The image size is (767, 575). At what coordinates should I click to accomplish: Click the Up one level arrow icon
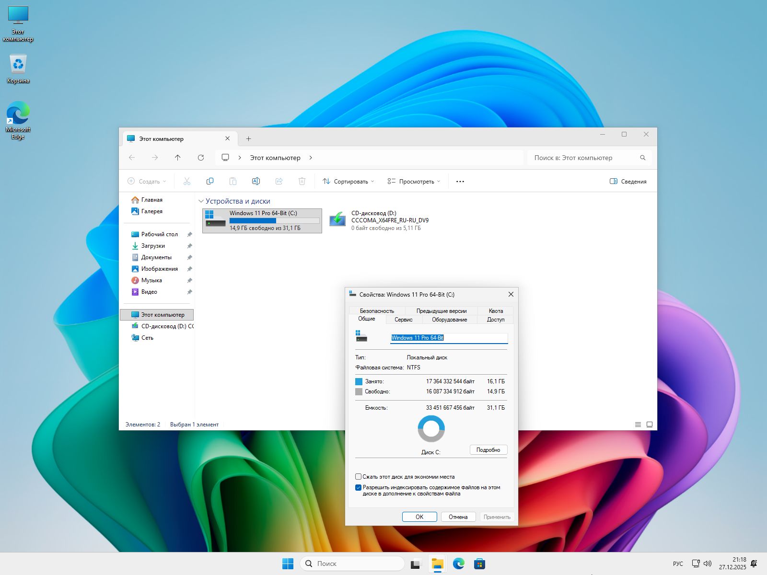coord(178,158)
